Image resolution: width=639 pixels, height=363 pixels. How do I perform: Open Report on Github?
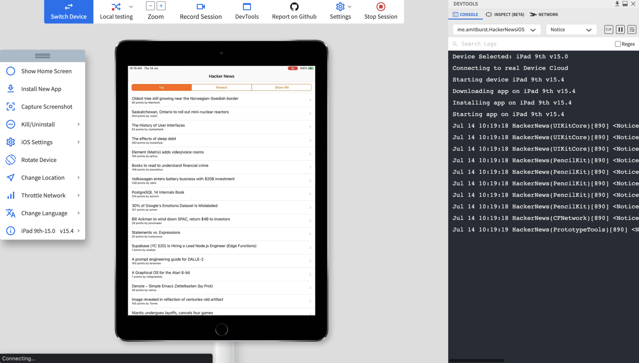coord(294,12)
